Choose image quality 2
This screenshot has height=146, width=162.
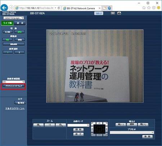[19, 52]
